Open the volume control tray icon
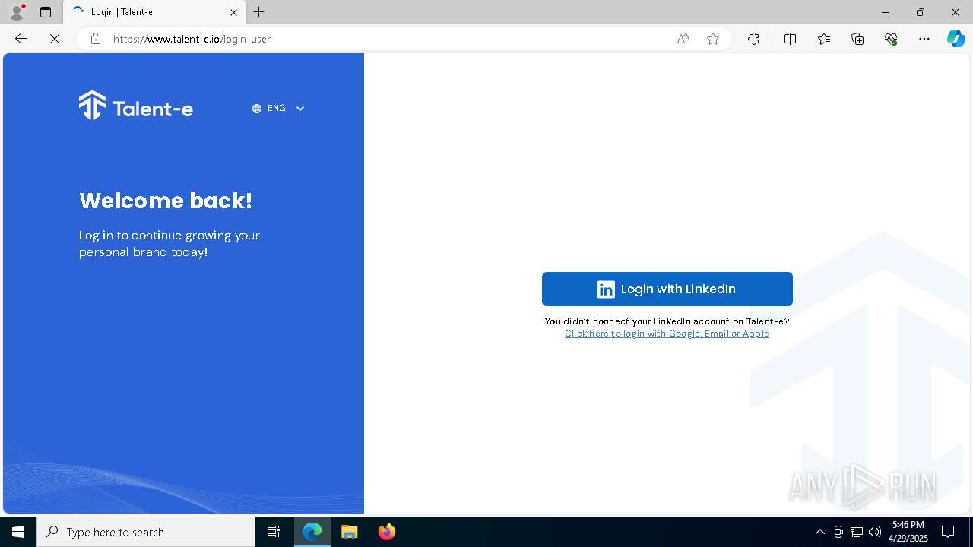This screenshot has width=973, height=547. point(875,532)
